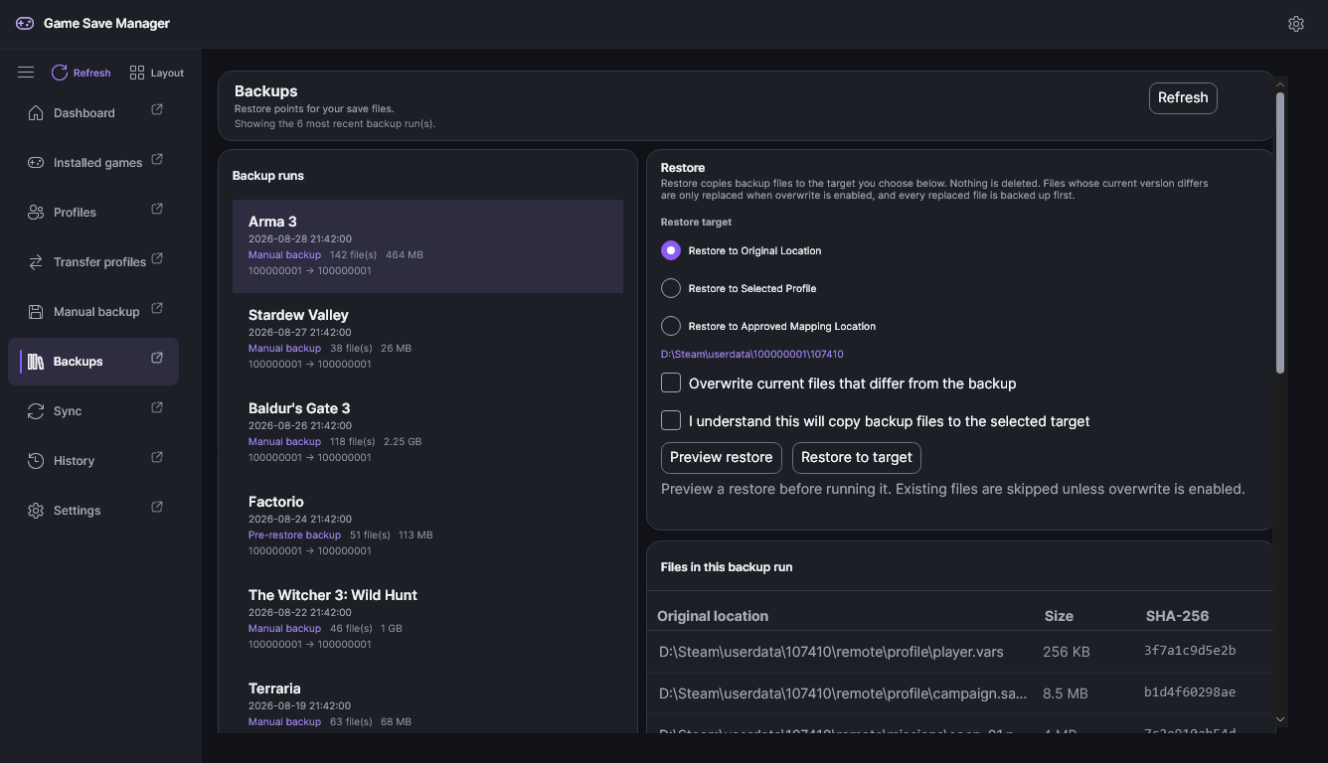Click the Size column header
The height and width of the screenshot is (763, 1328).
click(1059, 616)
